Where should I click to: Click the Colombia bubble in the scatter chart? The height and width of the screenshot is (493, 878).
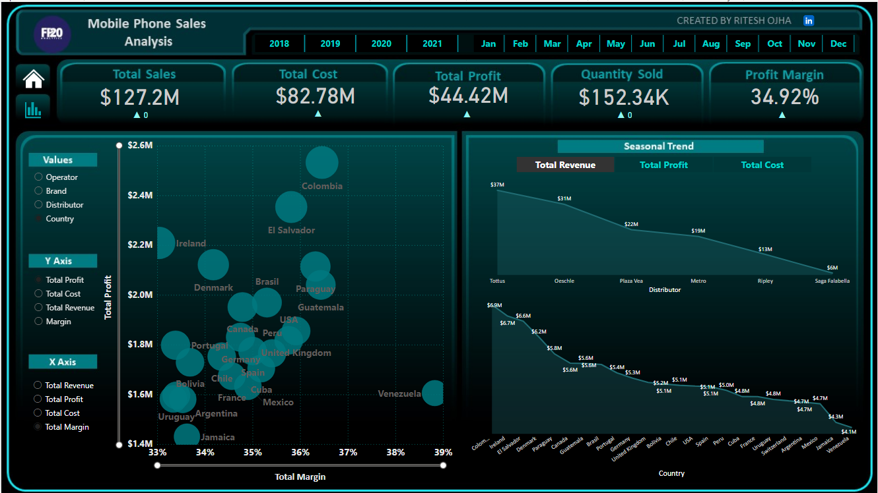321,162
